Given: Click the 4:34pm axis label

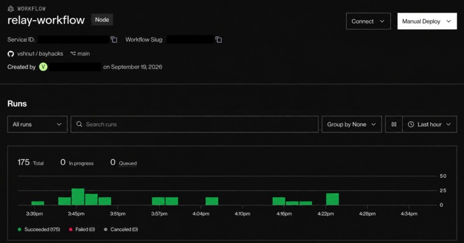Looking at the screenshot, I should [x=409, y=214].
